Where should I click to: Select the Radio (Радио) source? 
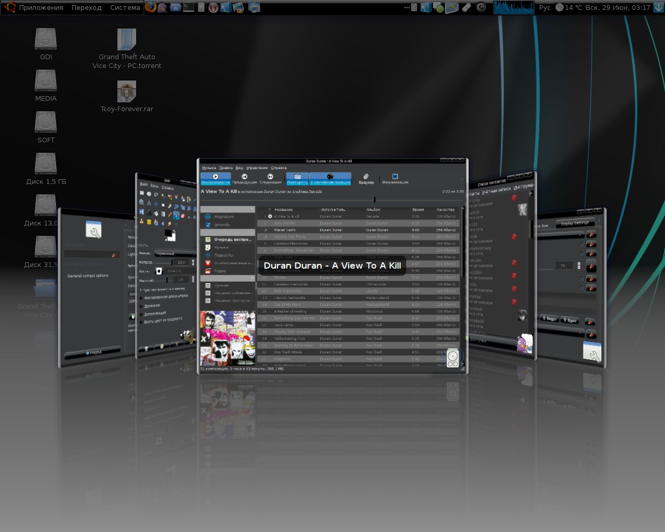click(x=228, y=271)
